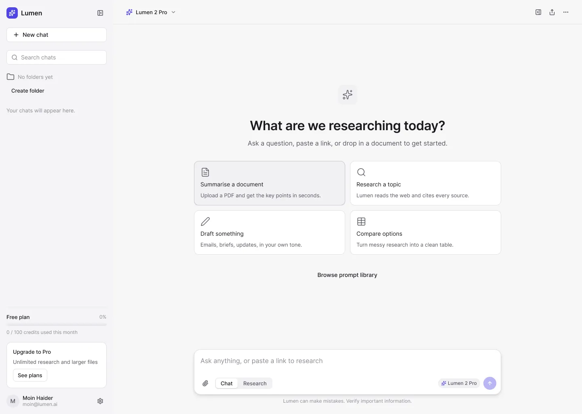Click the Upgrade to Pro heading

pyautogui.click(x=32, y=352)
